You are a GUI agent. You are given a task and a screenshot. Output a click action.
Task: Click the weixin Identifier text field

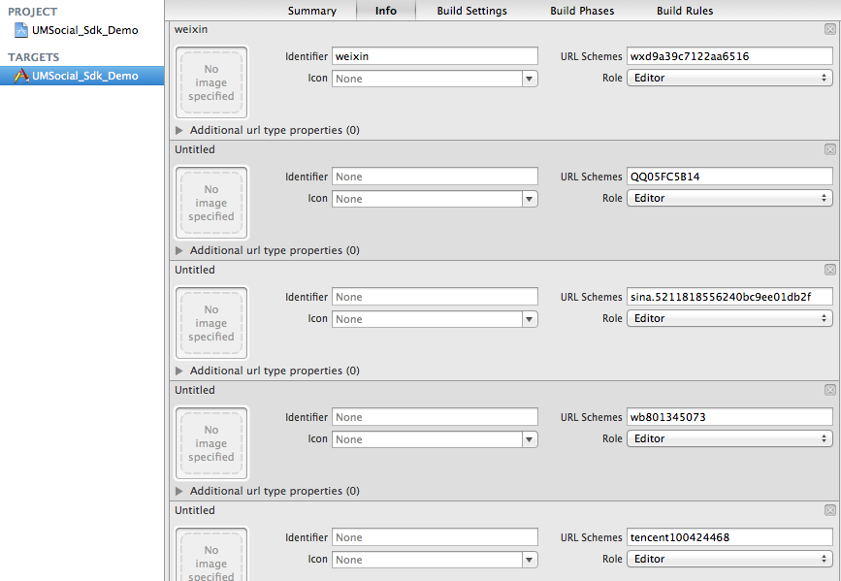[435, 56]
